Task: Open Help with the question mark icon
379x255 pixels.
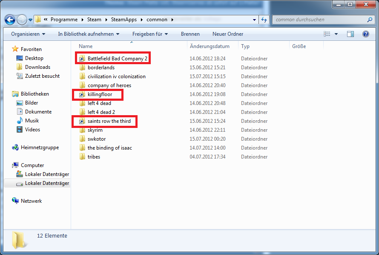Action: pos(366,34)
